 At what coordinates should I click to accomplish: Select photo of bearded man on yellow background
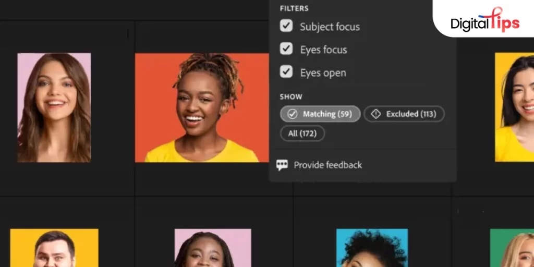[54, 248]
